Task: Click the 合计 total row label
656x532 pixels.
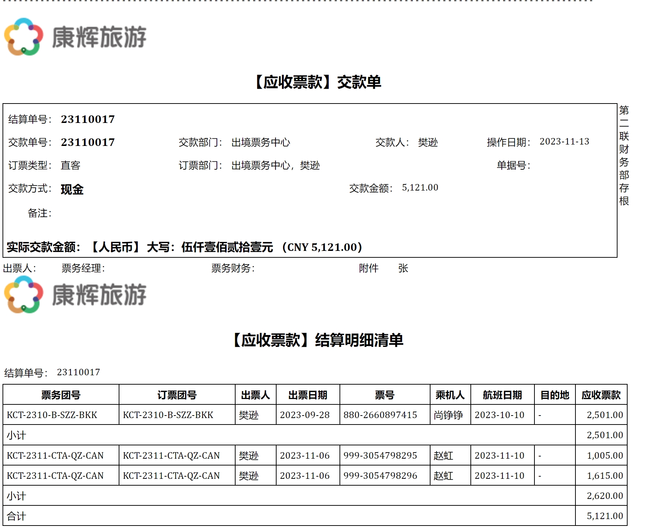Action: click(17, 517)
